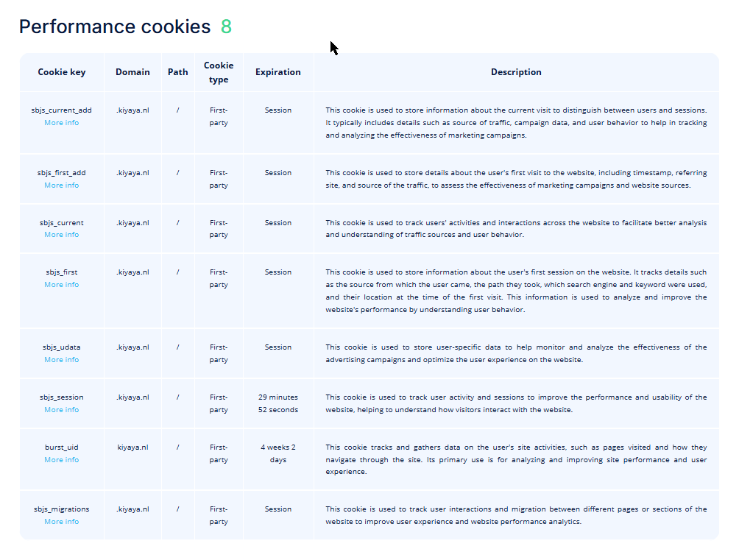Select the 29 minutes 52 seconds expiration cell
739x552 pixels.
click(278, 403)
